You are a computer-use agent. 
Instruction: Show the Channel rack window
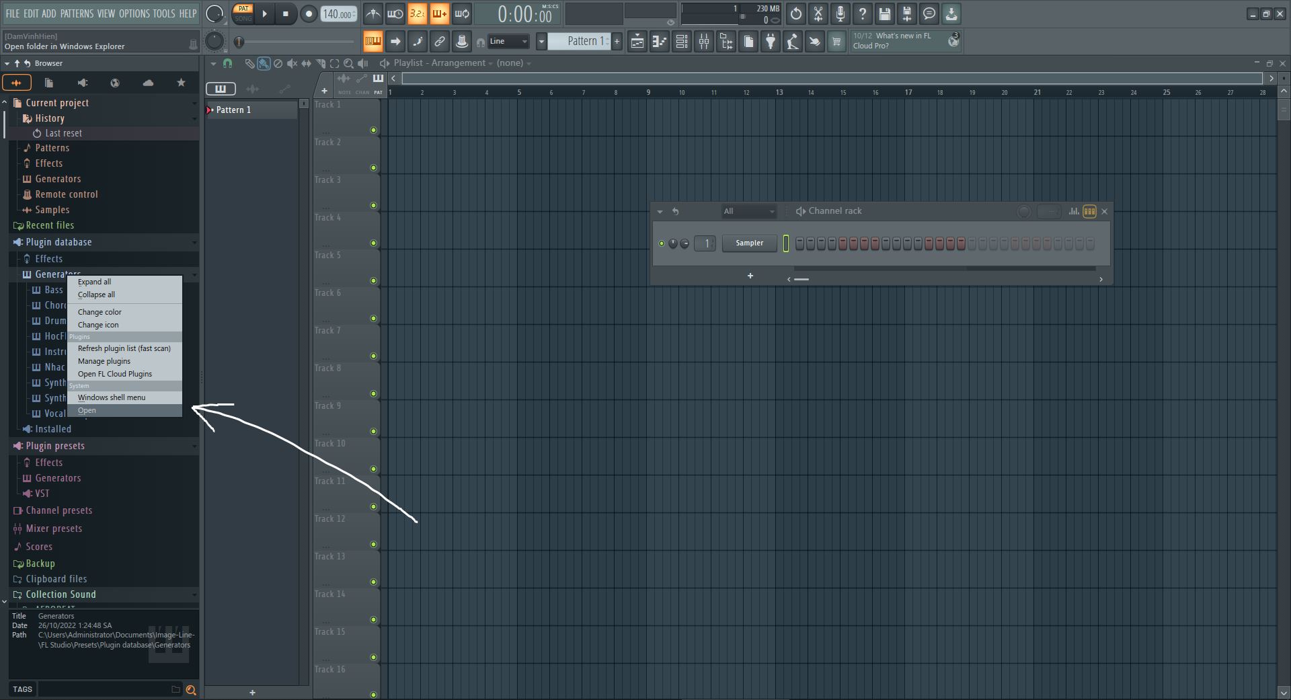[x=682, y=42]
